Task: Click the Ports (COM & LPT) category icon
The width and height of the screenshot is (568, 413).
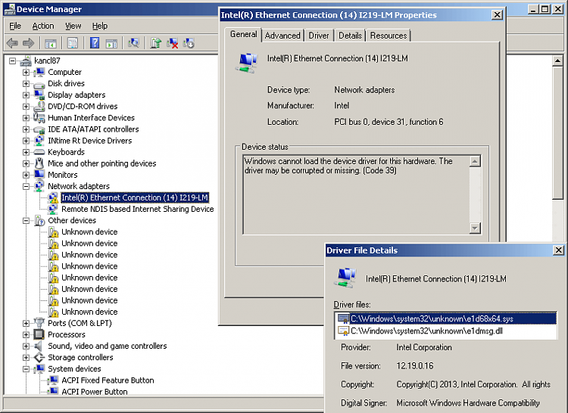Action: tap(39, 323)
